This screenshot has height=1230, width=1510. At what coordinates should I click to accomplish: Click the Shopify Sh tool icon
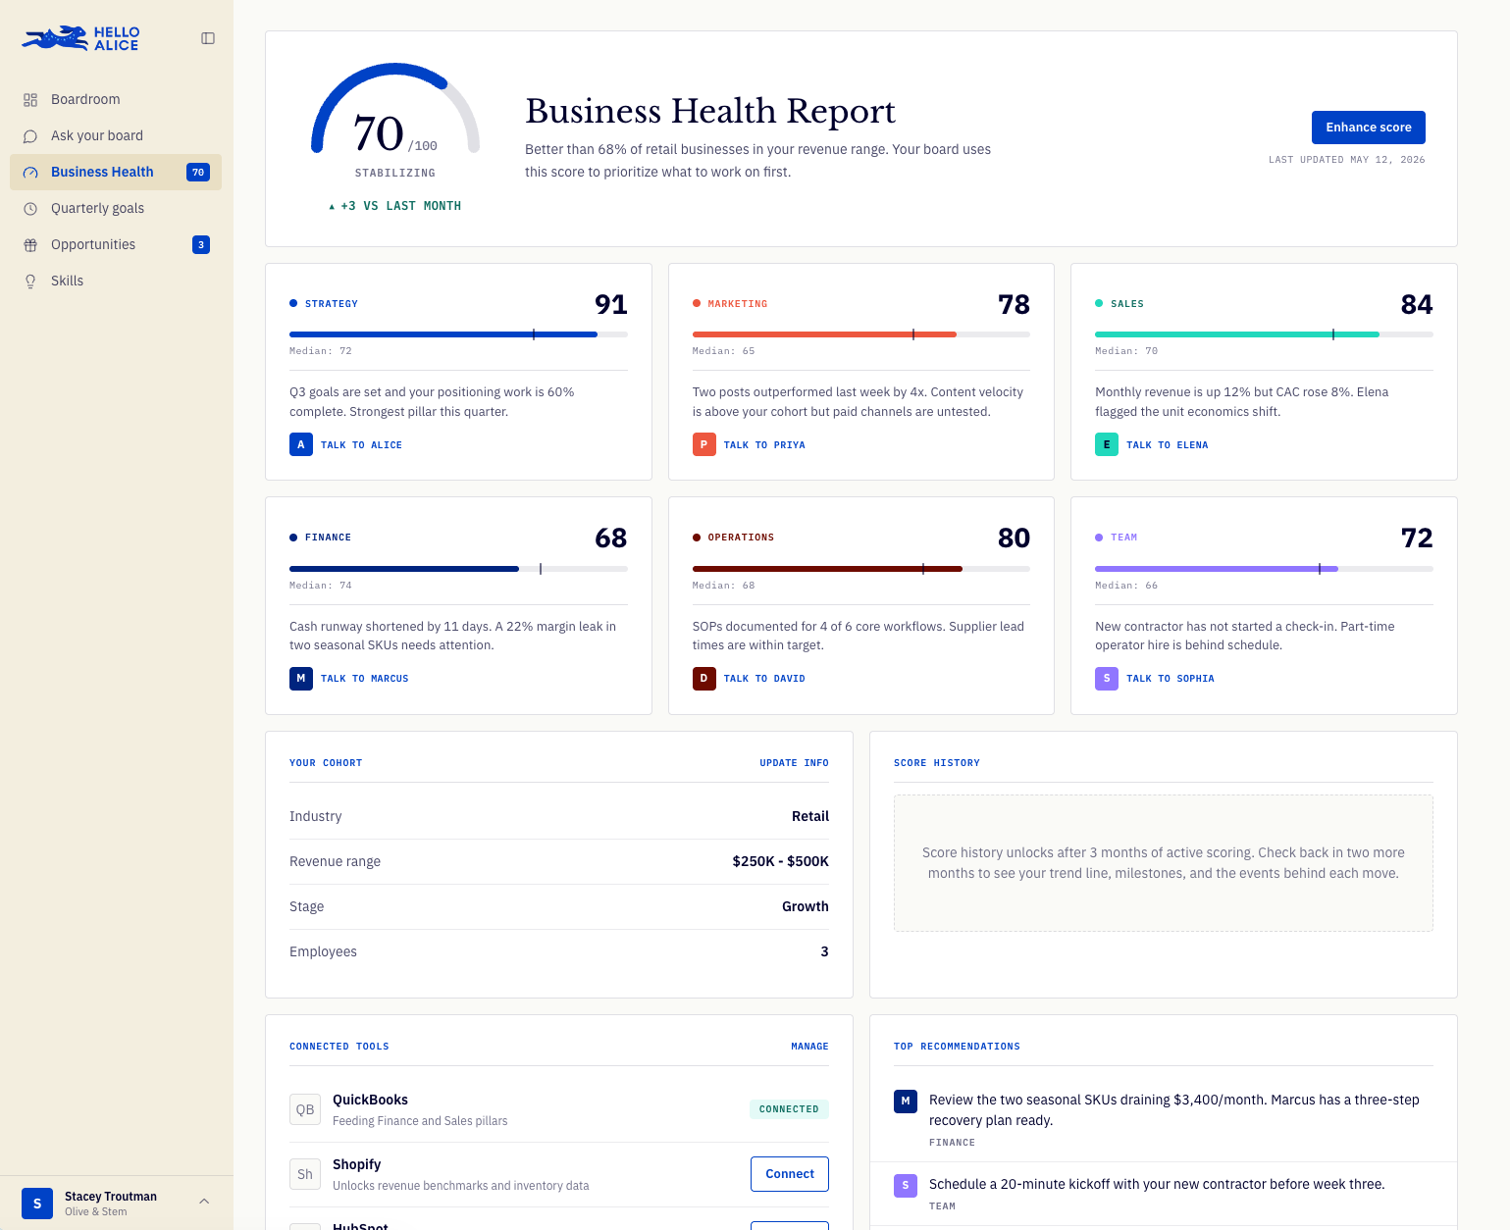305,1174
